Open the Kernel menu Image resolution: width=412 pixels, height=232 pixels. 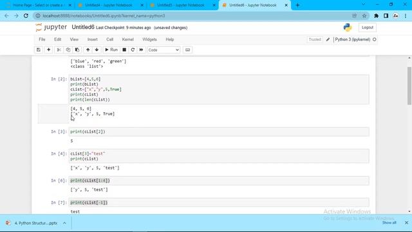pyautogui.click(x=127, y=39)
